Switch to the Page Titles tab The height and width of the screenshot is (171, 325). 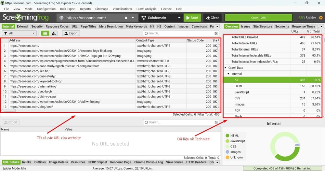coord(88,26)
